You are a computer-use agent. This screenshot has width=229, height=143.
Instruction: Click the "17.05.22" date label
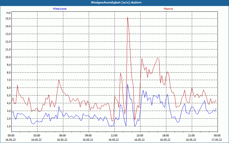pyautogui.click(x=217, y=140)
